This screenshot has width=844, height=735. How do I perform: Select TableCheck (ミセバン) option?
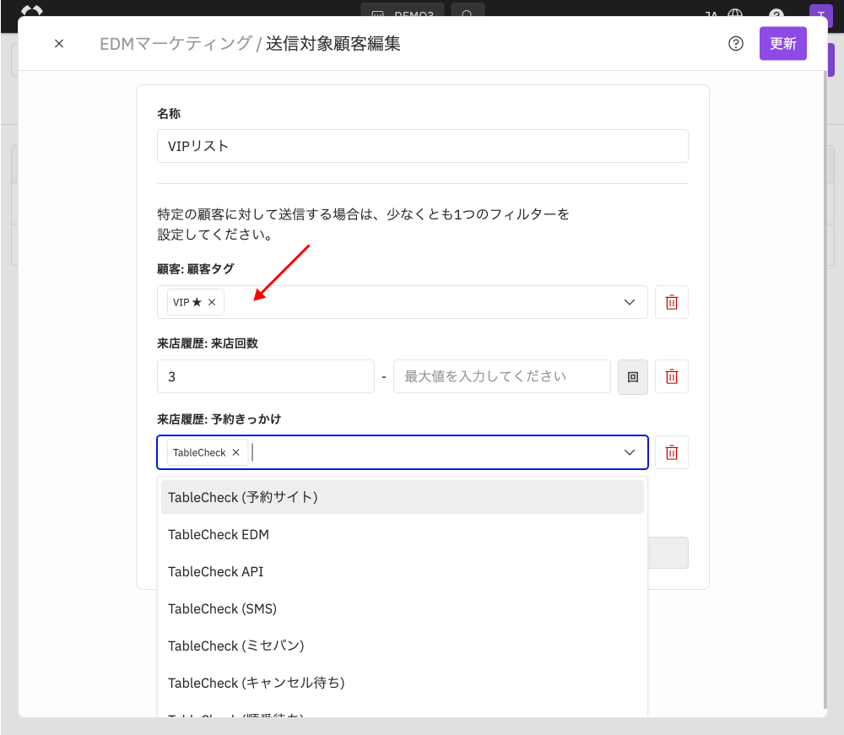point(402,646)
